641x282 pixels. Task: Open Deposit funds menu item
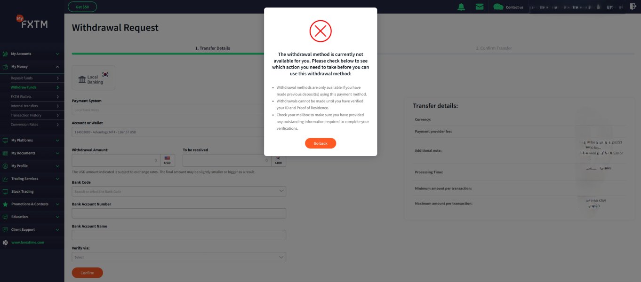(22, 78)
